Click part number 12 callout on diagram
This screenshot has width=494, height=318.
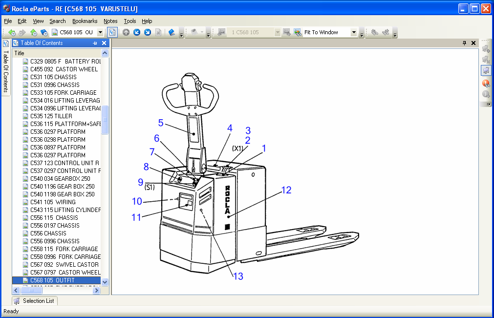coord(286,190)
